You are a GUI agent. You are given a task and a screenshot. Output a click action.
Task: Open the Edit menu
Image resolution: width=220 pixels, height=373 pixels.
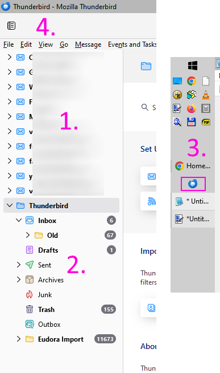[x=26, y=44]
